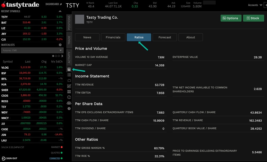Image resolution: width=267 pixels, height=162 pixels.
Task: Open the watchlist list view icon
Action: (69, 75)
